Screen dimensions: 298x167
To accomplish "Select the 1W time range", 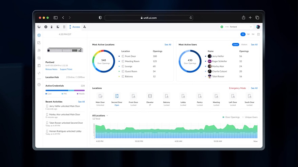I will pos(248,34).
